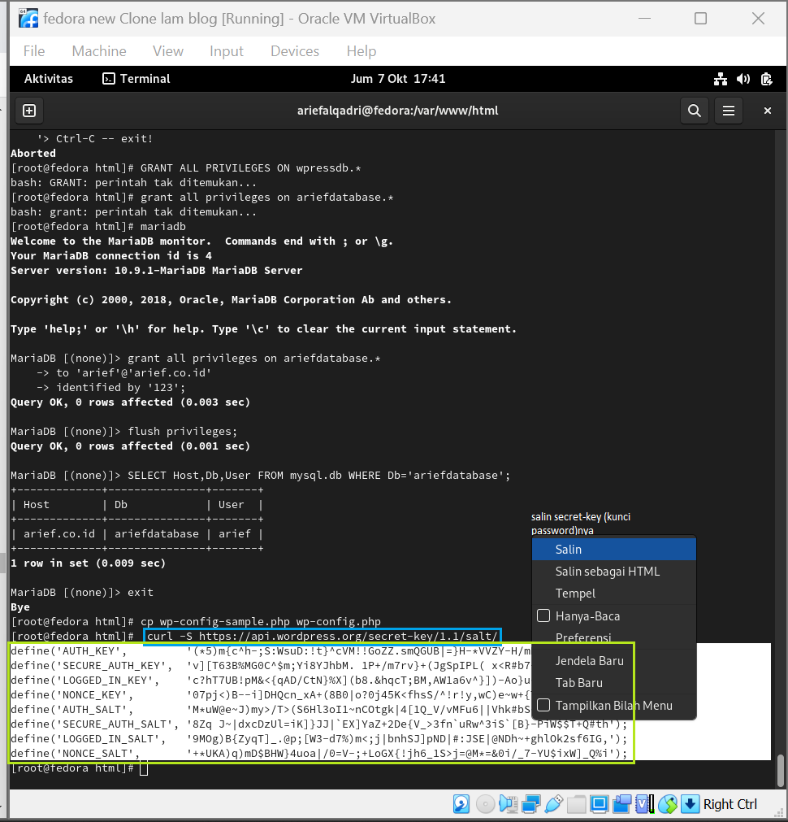
Task: Open the terminal hamburger menu
Action: tap(728, 111)
